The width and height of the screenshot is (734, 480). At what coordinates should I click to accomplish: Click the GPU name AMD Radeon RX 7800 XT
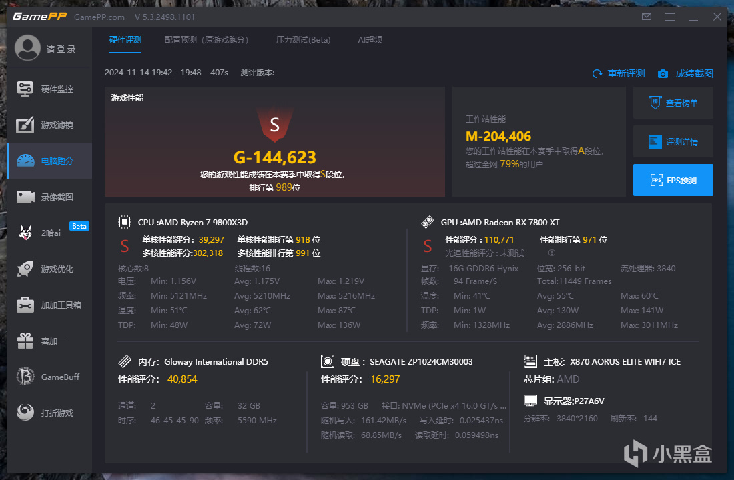510,222
